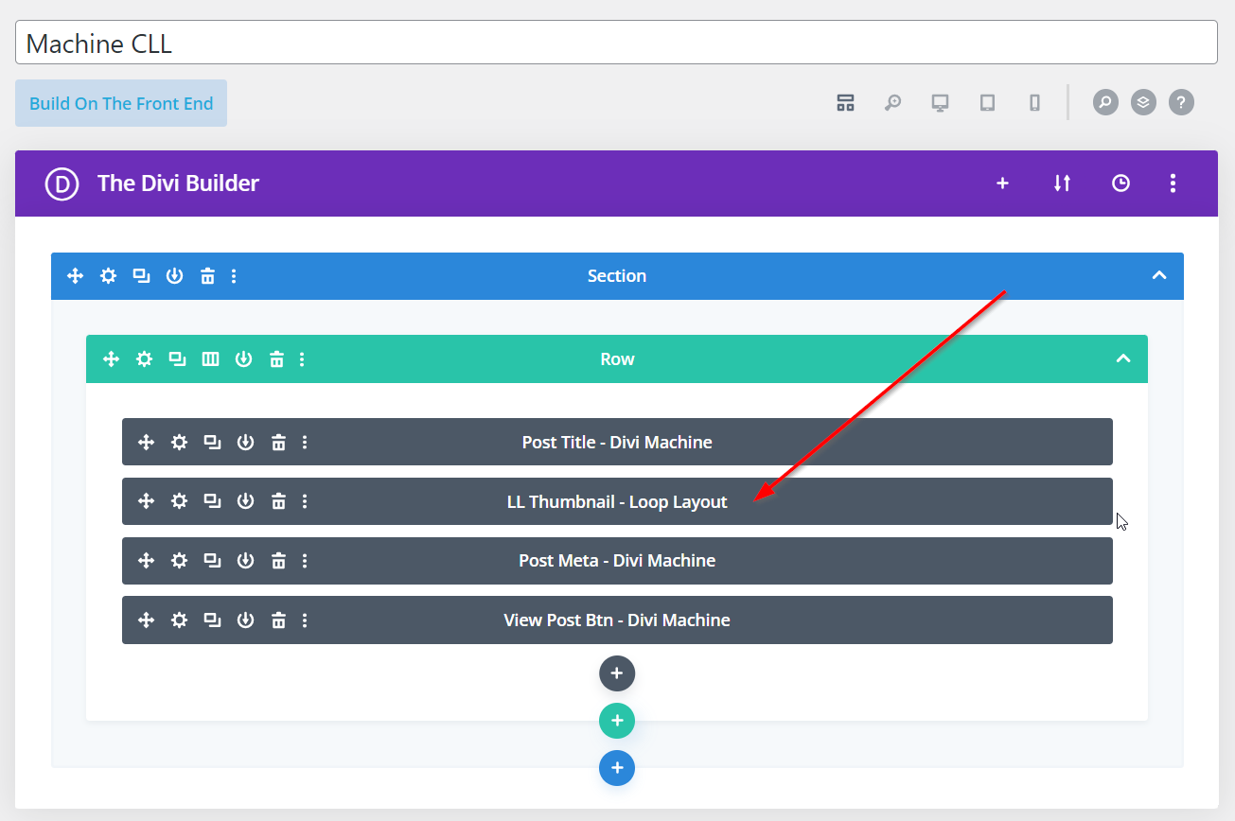Open settings gear for LL Thumbnail module

click(179, 501)
